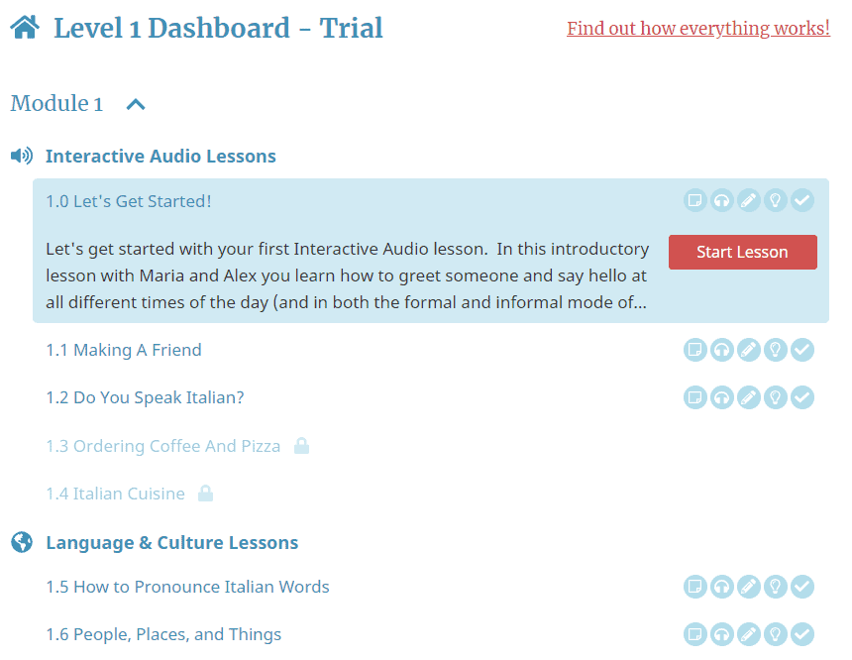Viewport: 852px width, 660px height.
Task: Click the speaker icon next to Interactive Audio Lessons
Action: 22,155
